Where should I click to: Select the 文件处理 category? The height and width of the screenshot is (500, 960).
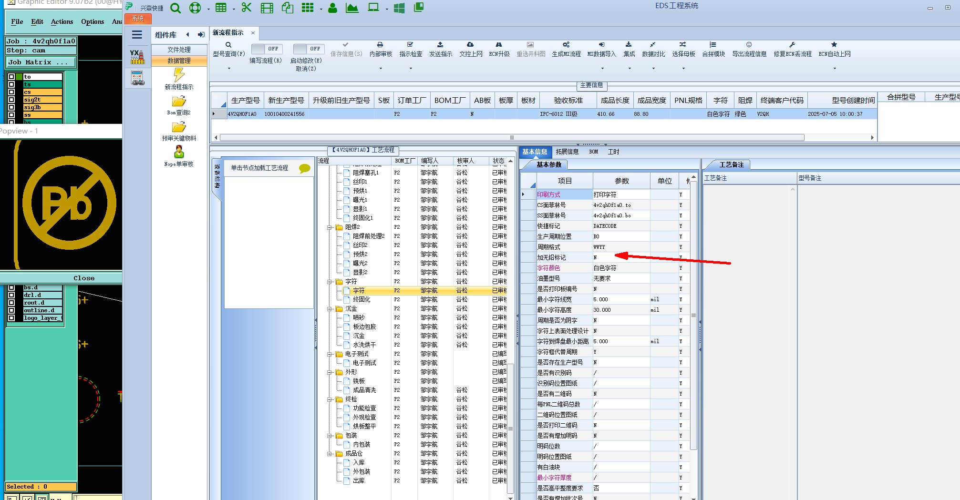[x=179, y=50]
